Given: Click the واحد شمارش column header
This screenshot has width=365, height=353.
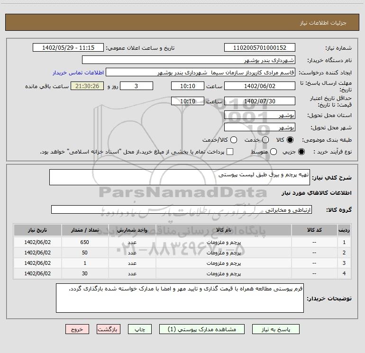Looking at the screenshot, I should [x=132, y=230].
